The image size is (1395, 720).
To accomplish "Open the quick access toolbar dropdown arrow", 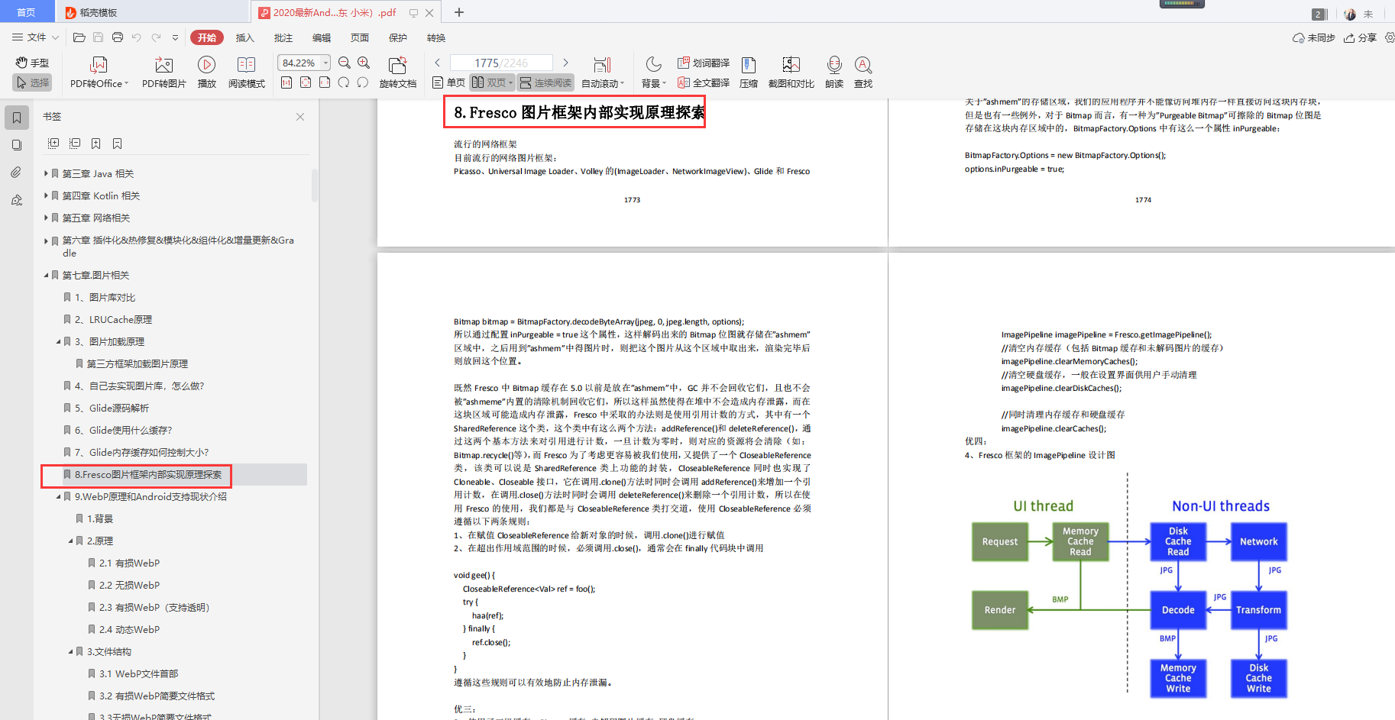I will point(175,37).
